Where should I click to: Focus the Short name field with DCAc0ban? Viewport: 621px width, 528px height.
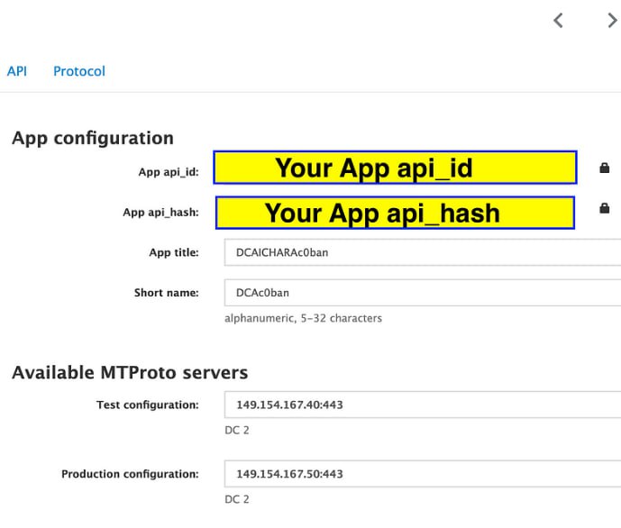[x=422, y=293]
